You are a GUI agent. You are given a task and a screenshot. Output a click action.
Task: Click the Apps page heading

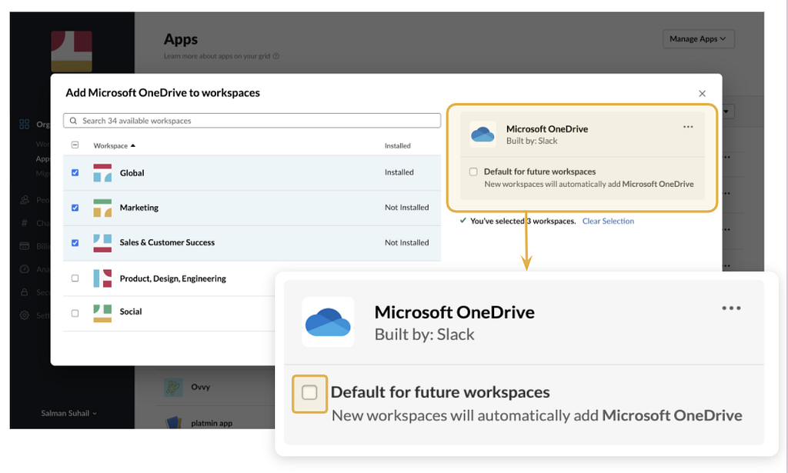point(180,39)
